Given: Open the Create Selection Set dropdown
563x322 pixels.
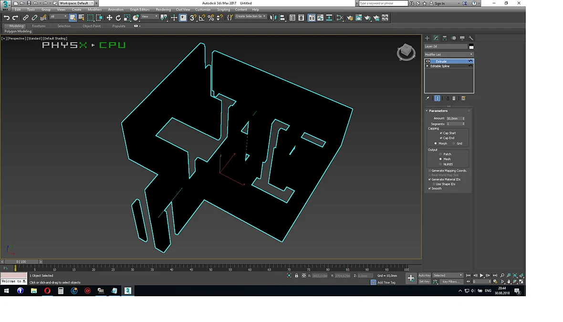Looking at the screenshot, I should coord(250,17).
